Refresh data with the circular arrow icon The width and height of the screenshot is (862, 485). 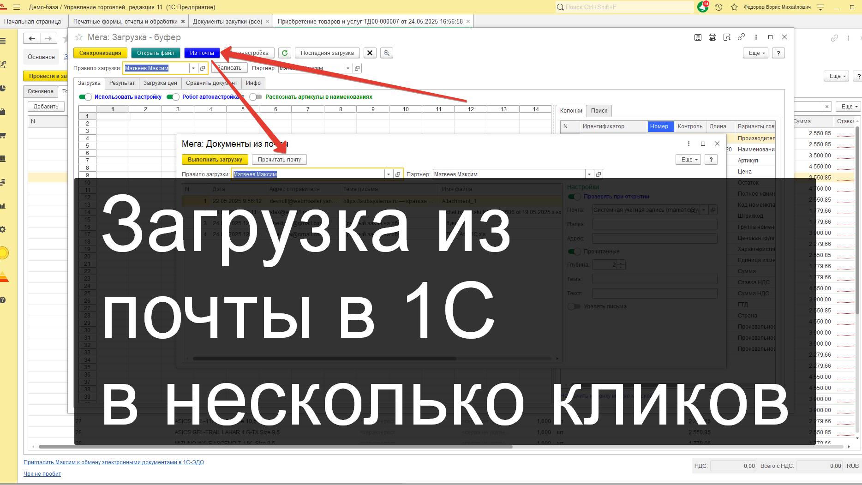[x=285, y=53]
